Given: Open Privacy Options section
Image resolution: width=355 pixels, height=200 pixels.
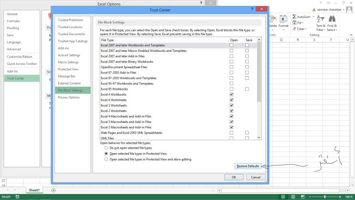Looking at the screenshot, I should click(69, 97).
